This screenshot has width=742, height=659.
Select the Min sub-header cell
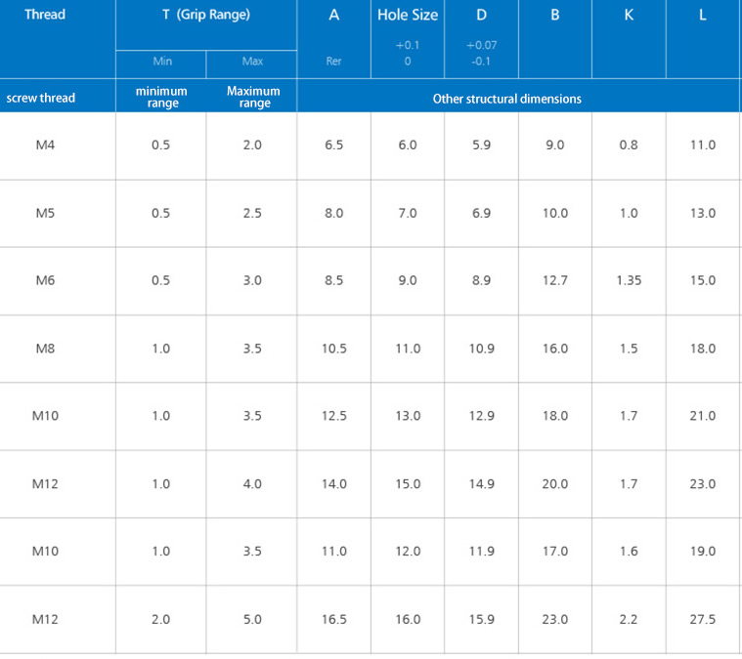[x=162, y=62]
